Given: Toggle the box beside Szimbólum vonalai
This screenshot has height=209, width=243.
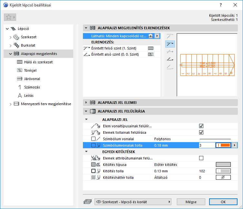Looking at the screenshot, I should 93,139.
